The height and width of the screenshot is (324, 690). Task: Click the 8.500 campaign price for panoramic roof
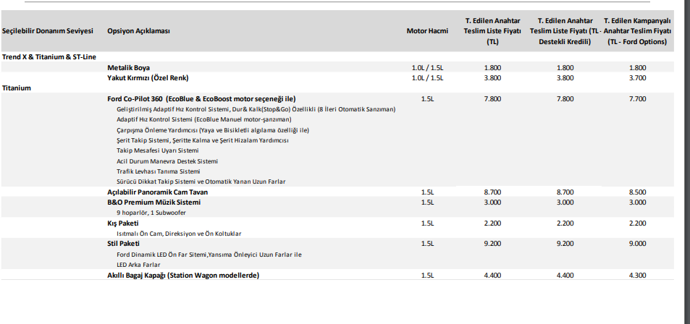[637, 192]
